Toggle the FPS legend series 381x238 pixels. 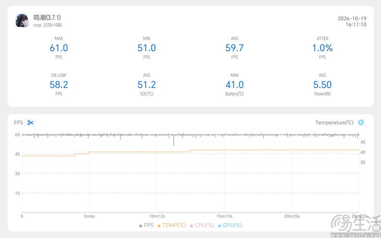pyautogui.click(x=146, y=225)
